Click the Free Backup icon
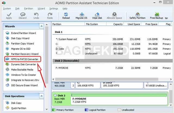The width and height of the screenshot is (174, 113). click(157, 14)
